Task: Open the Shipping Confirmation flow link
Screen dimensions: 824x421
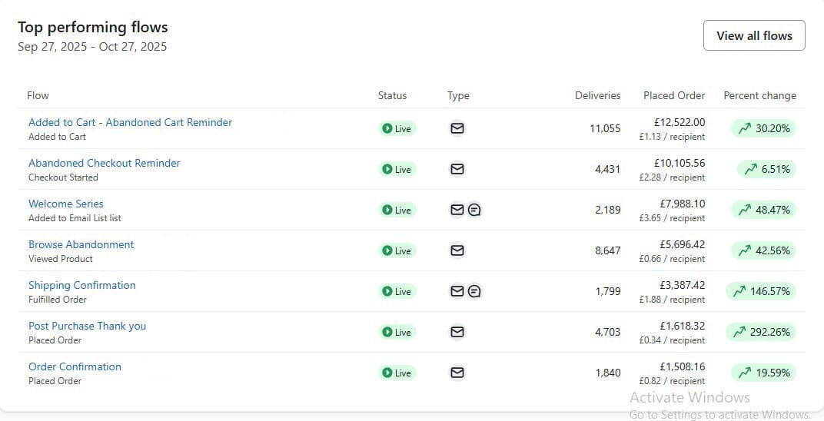Action: tap(82, 285)
